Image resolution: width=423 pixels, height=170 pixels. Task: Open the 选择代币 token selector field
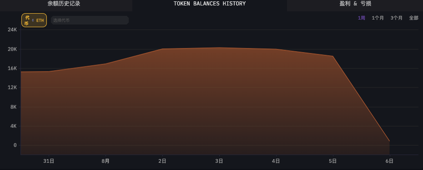click(x=90, y=20)
